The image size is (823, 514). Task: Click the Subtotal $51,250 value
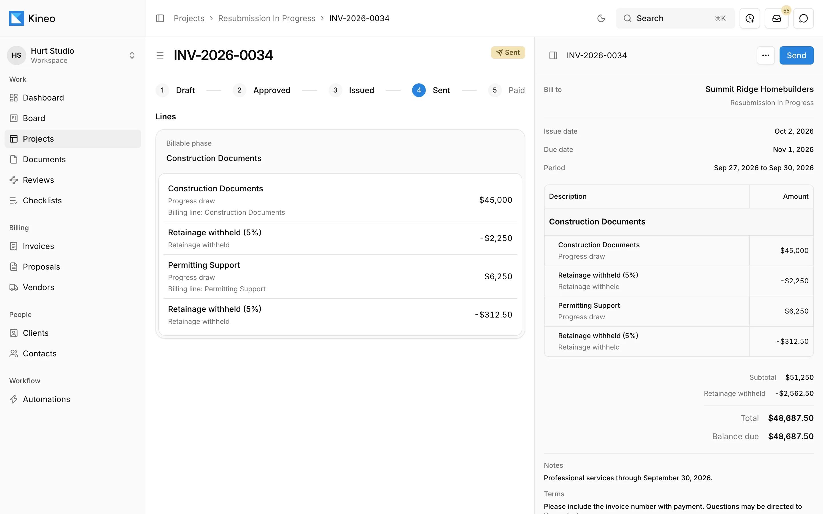(x=799, y=377)
